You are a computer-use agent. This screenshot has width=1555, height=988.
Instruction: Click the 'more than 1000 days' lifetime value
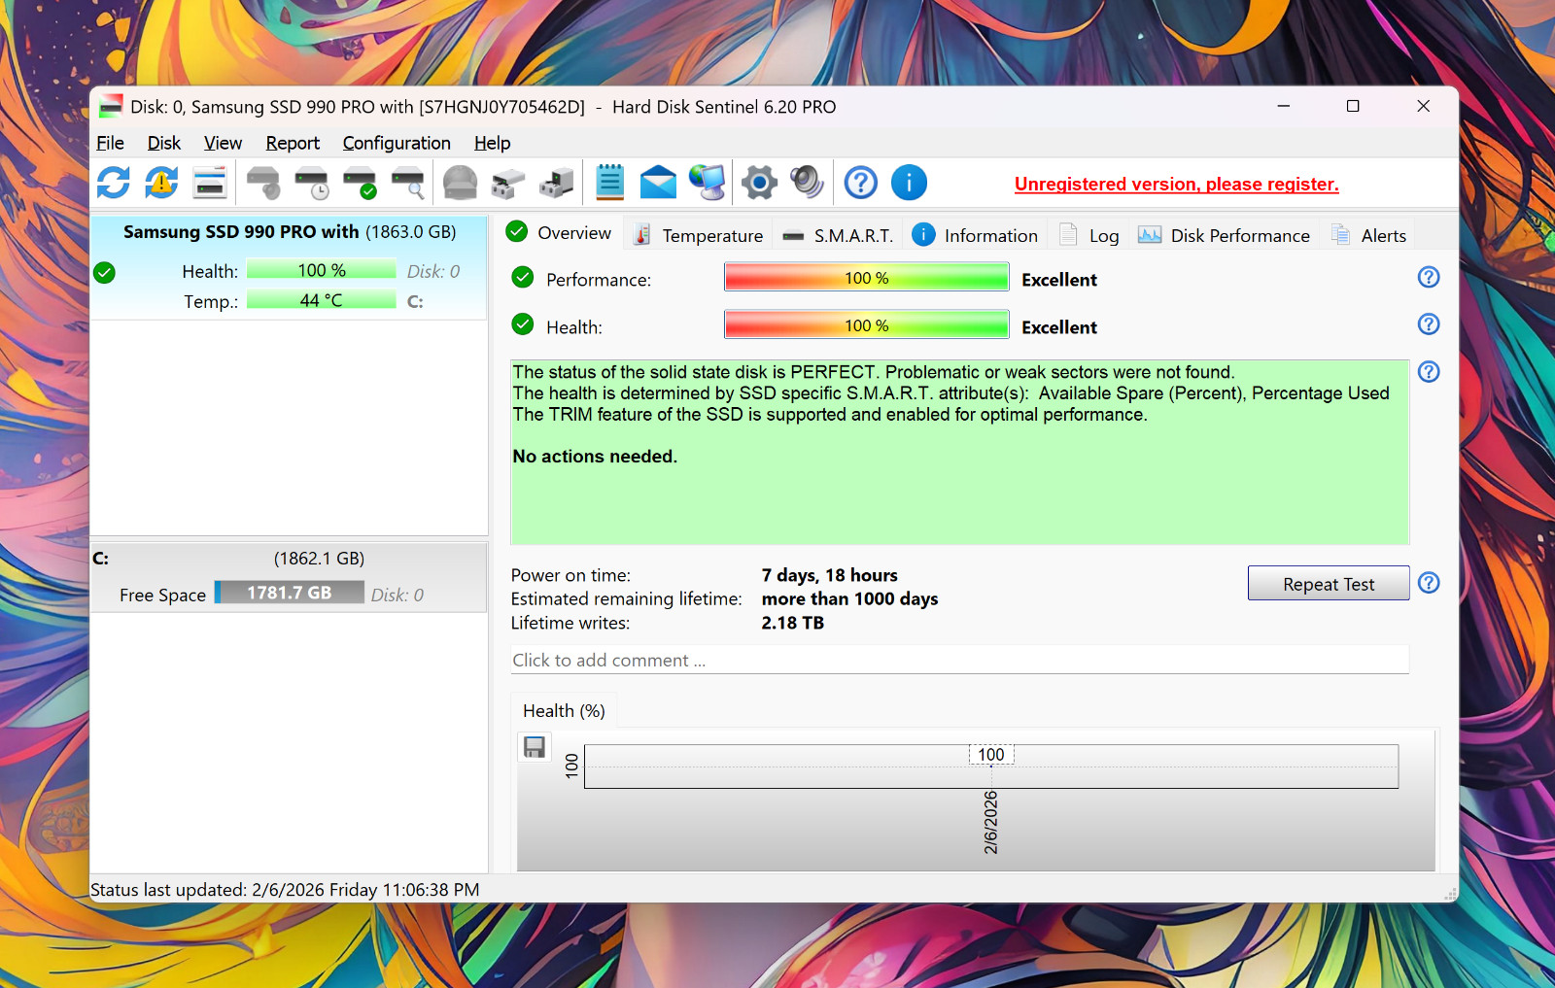(x=849, y=598)
